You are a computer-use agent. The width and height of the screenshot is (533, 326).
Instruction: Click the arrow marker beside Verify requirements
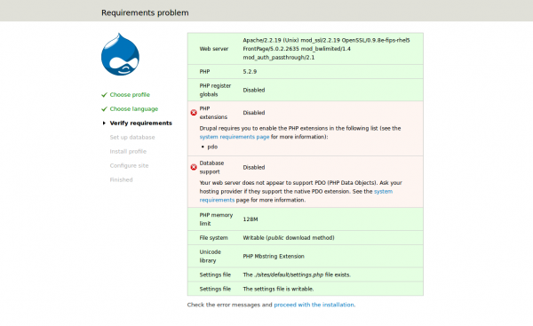[104, 123]
